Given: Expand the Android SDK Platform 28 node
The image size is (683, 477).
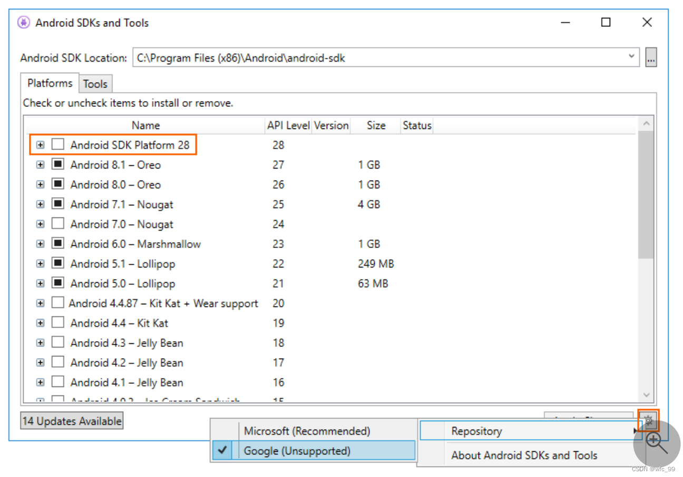Looking at the screenshot, I should pos(41,144).
